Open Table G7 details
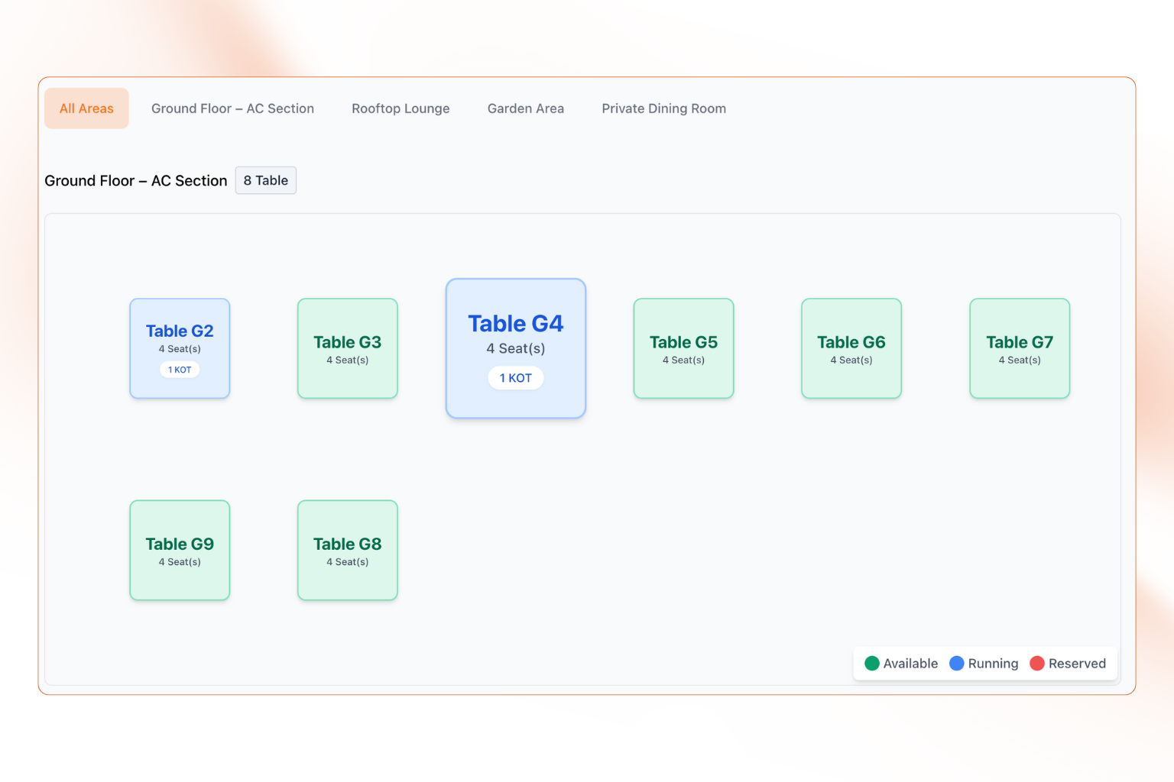 1019,348
